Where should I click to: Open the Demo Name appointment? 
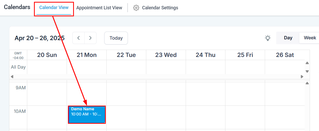[x=87, y=114]
